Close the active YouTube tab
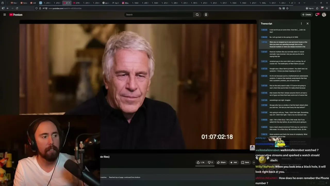Viewport: 330px width, 186px height. tap(69, 3)
